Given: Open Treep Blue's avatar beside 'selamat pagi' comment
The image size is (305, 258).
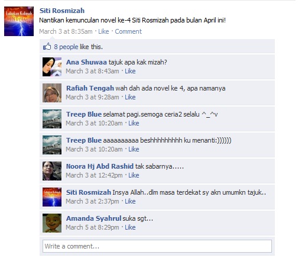Looking at the screenshot, I should 52,119.
